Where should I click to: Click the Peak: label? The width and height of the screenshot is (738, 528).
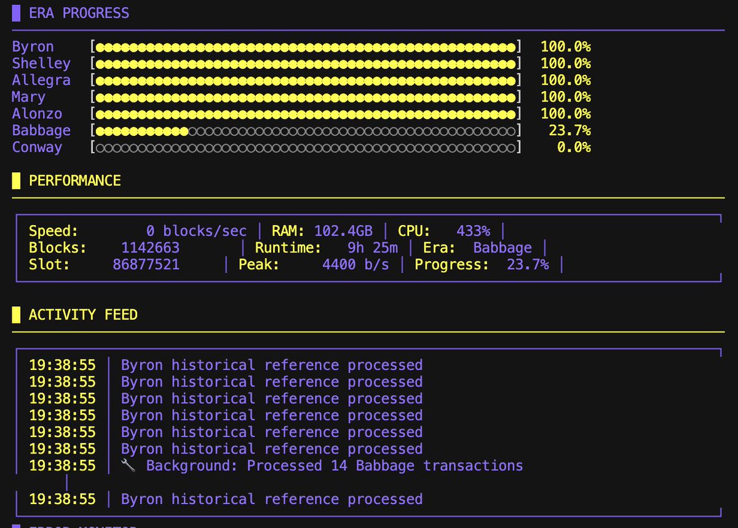click(259, 264)
